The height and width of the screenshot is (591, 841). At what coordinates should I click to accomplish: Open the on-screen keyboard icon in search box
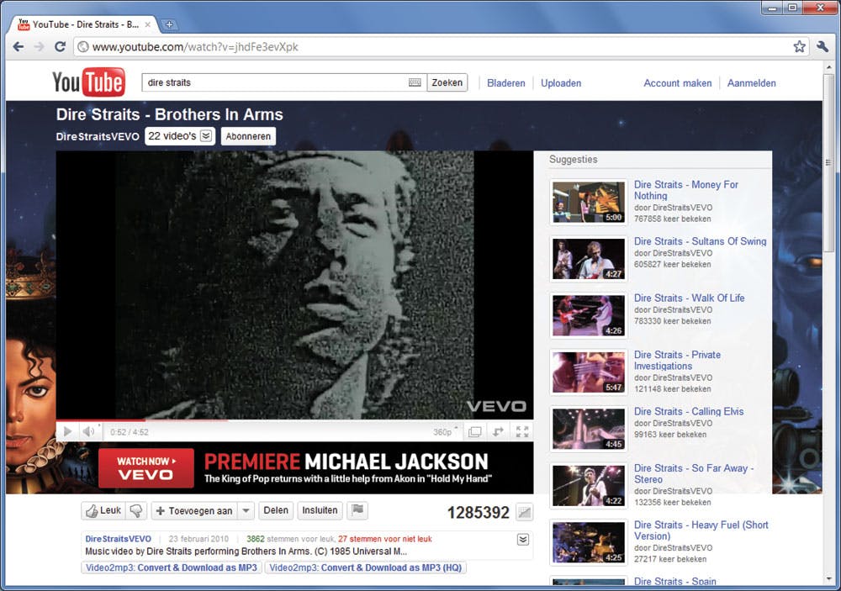[415, 82]
